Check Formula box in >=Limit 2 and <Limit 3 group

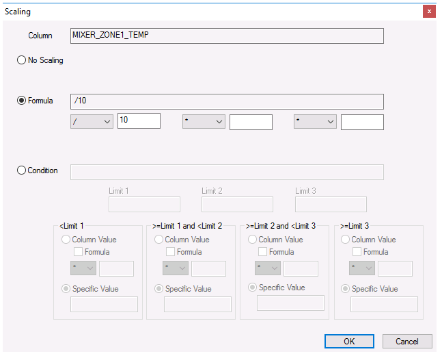click(x=263, y=252)
